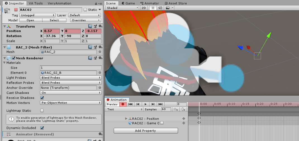Pick mesh with RAC_2 object picker circle

tap(100, 52)
